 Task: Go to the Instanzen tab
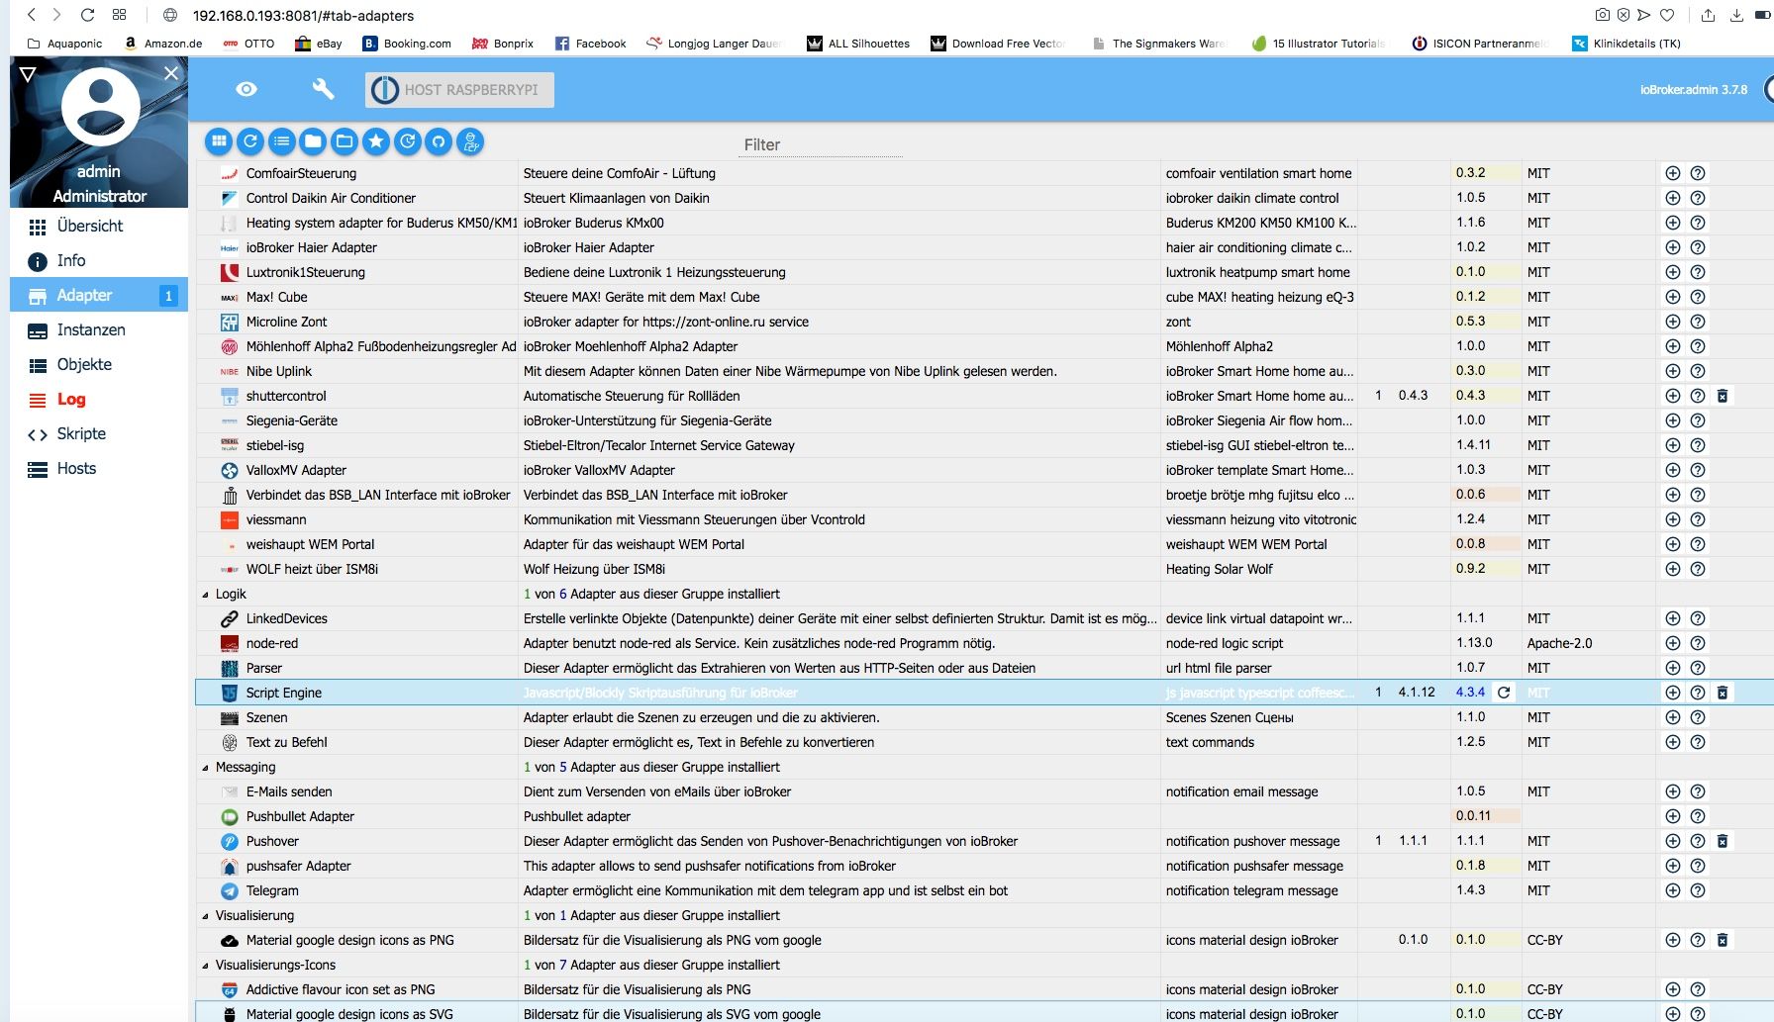pyautogui.click(x=99, y=330)
